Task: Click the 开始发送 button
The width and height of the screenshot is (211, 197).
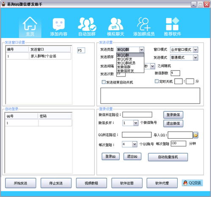Action: [21, 183]
